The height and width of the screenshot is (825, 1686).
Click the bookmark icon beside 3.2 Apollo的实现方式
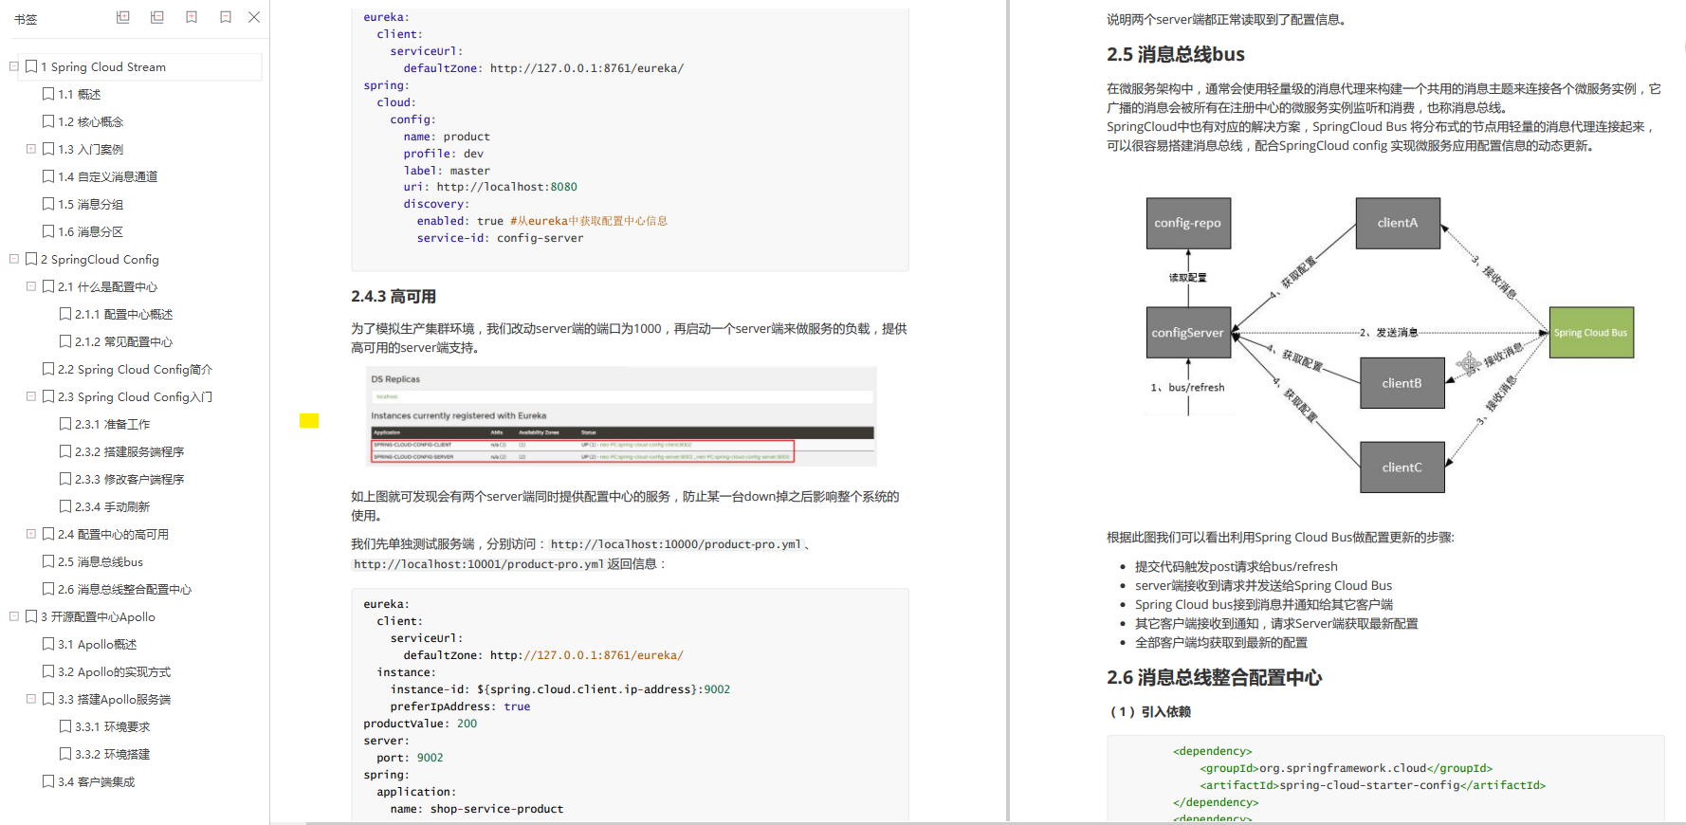coord(48,671)
